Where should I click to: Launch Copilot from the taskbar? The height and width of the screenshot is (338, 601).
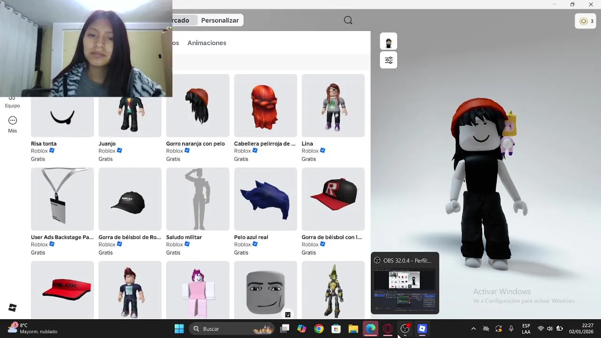point(301,329)
